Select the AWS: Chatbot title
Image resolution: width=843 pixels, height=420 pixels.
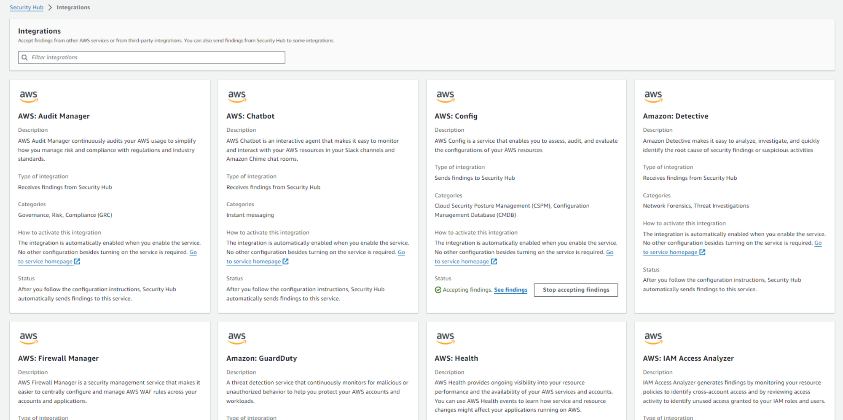(x=250, y=116)
